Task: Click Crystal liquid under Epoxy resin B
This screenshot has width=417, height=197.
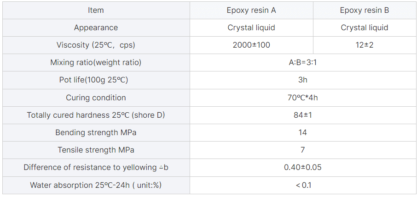Action: [365, 28]
